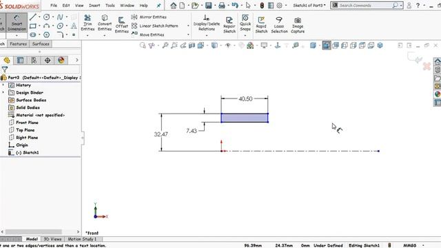Open Linear Sketch Pattern dropdown arrow

click(x=188, y=26)
